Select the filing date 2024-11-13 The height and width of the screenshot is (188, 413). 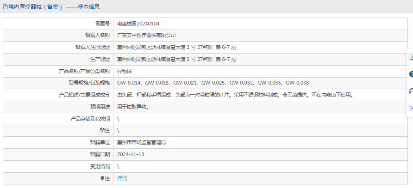coord(131,154)
